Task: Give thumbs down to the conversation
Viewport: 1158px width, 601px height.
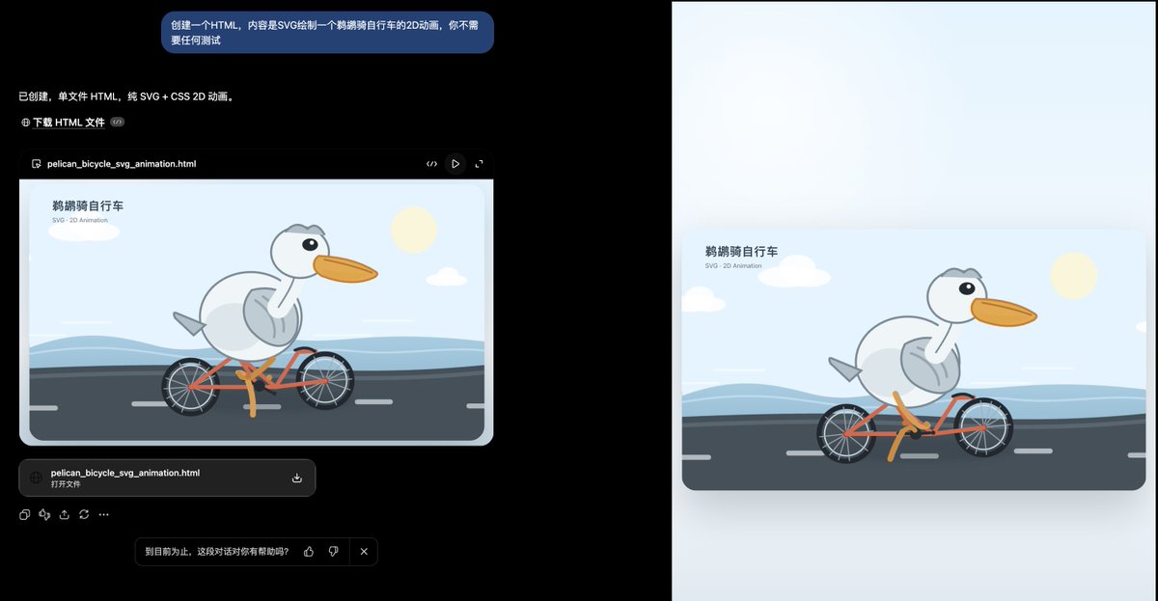Action: [x=333, y=552]
